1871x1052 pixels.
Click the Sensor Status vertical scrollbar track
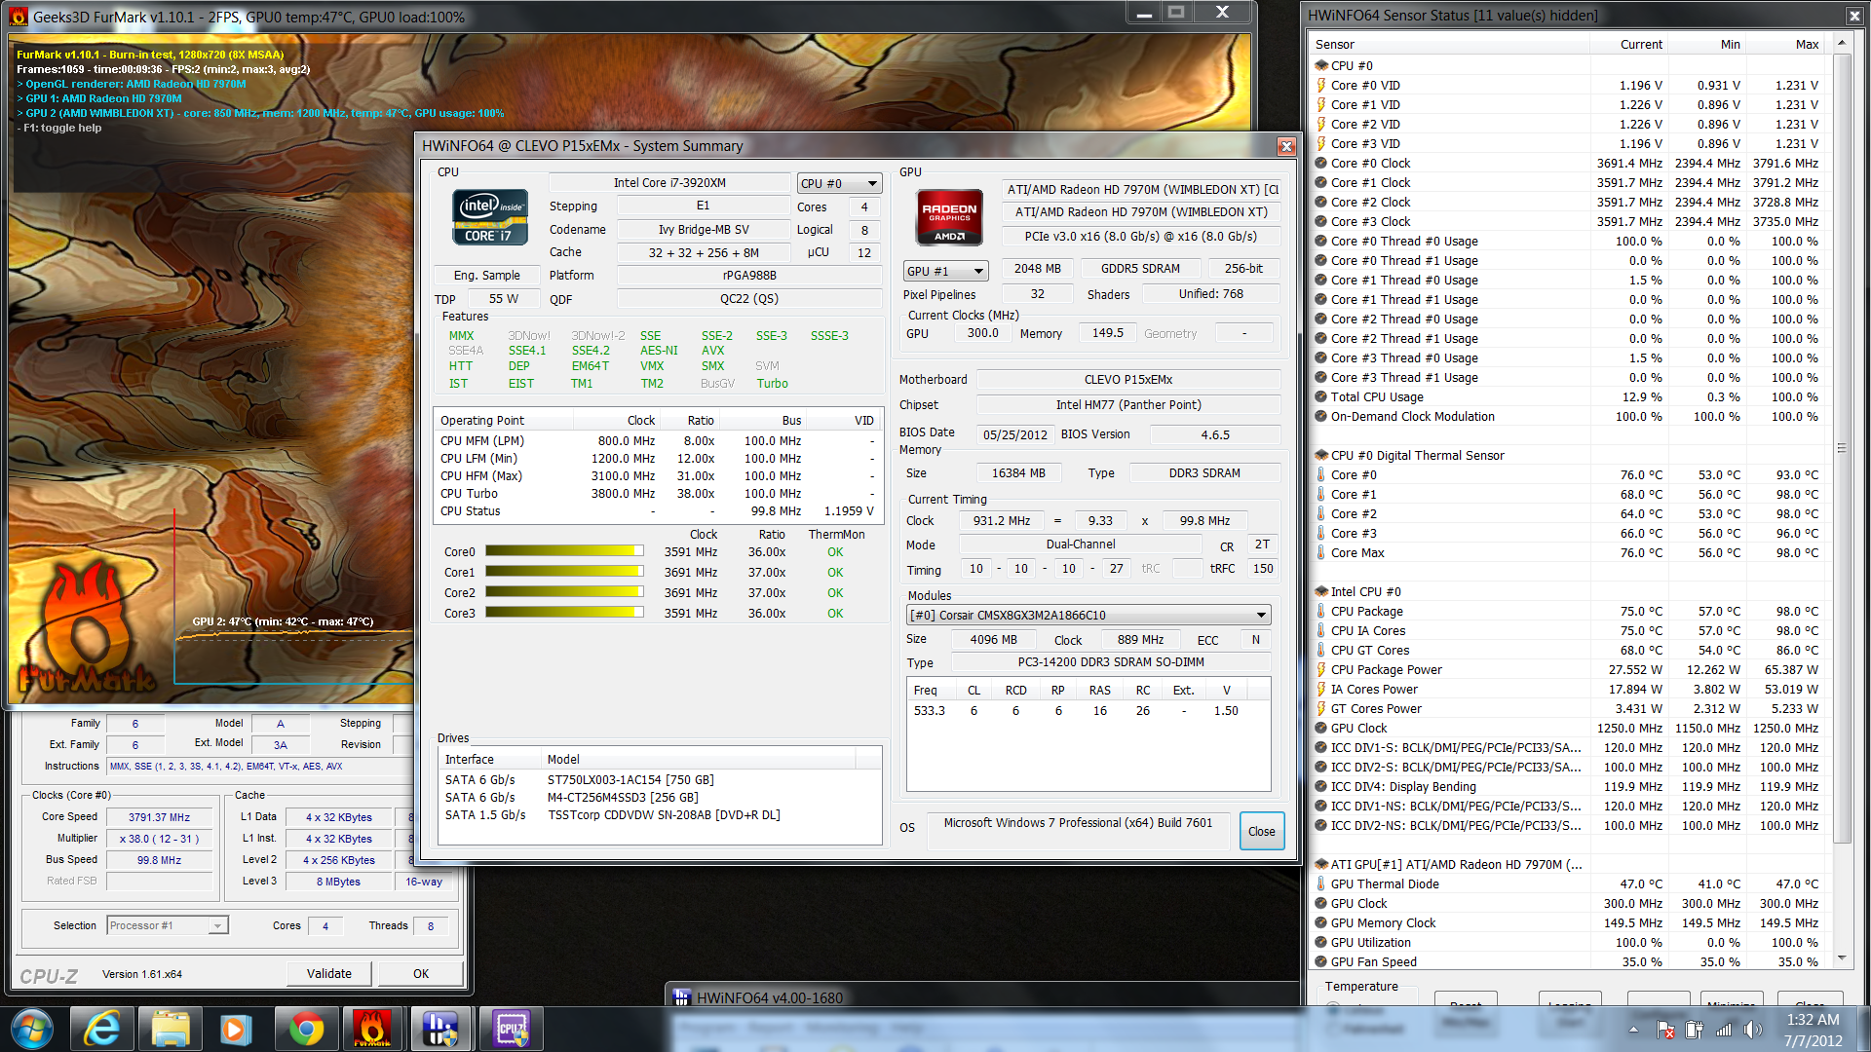pos(1842,501)
